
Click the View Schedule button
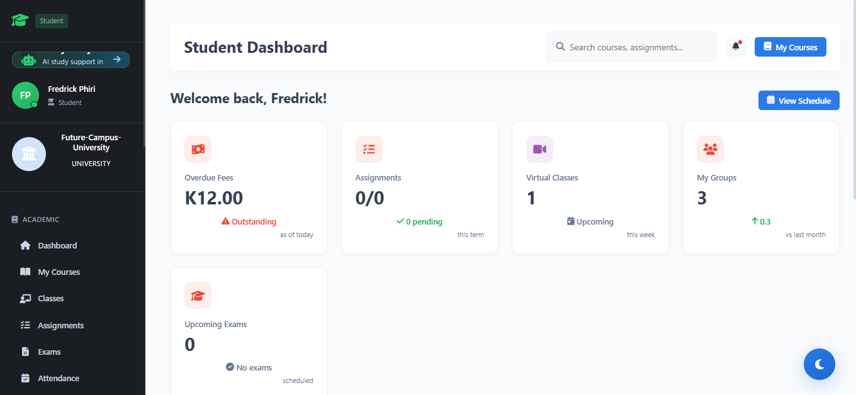[x=798, y=101]
